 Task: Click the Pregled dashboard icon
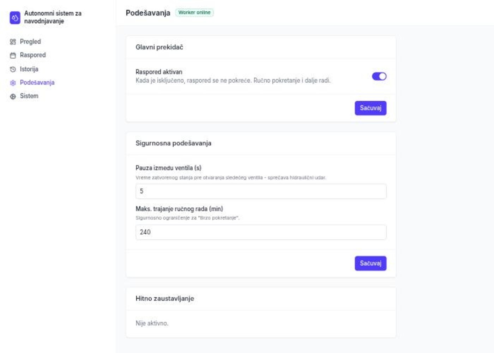(13, 42)
